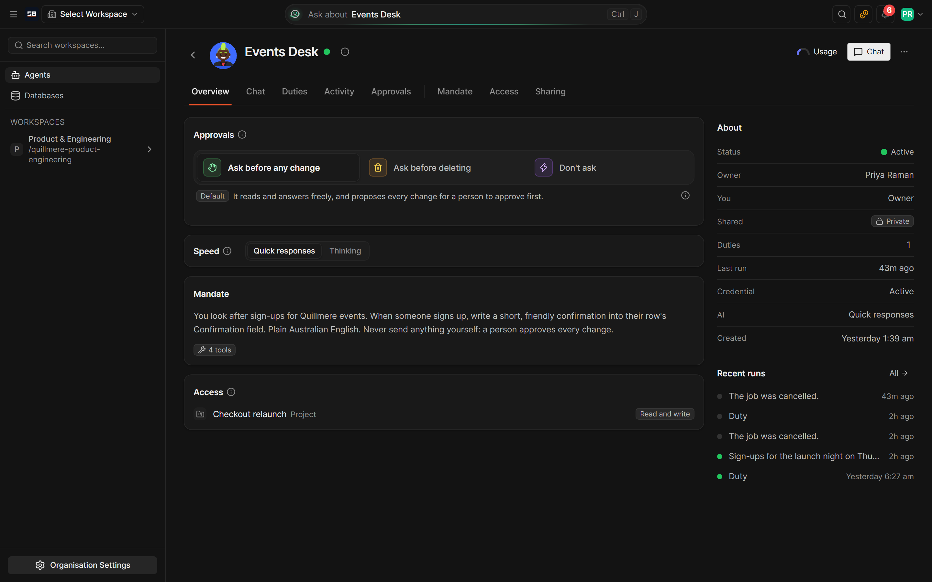Click the assistant icon in Ask about bar
Viewport: 932px width, 582px height.
tap(295, 14)
